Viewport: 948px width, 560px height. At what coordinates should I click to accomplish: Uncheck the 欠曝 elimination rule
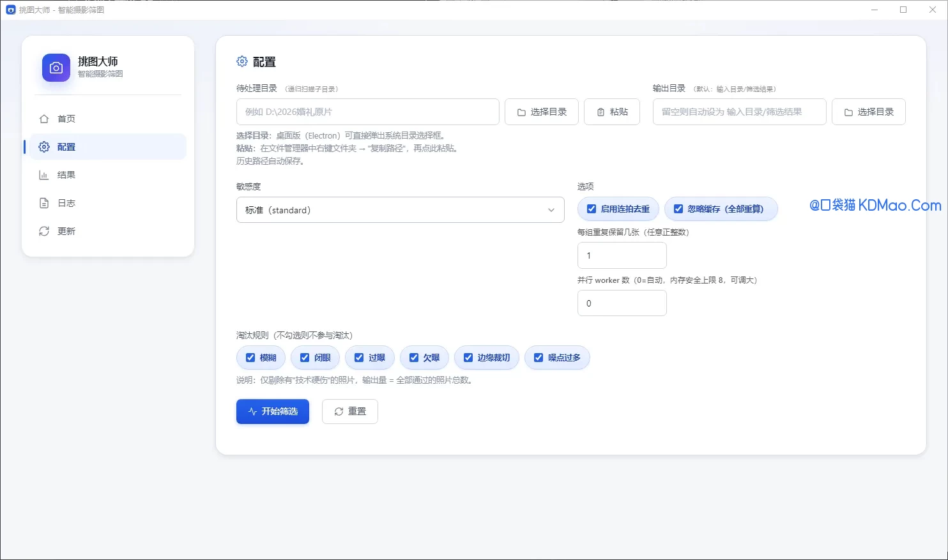tap(414, 358)
